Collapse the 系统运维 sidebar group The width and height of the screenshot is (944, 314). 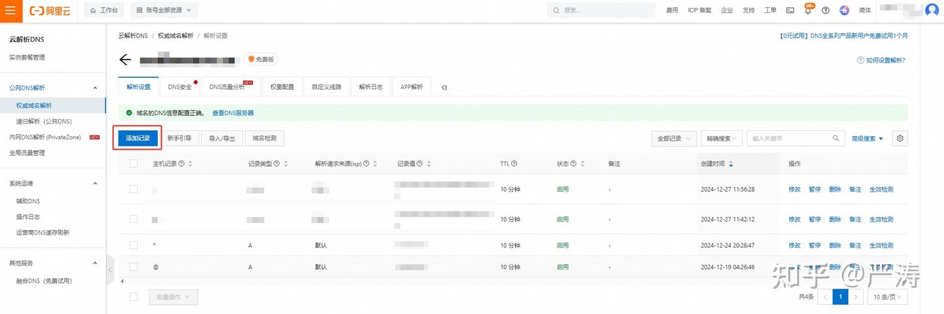(x=94, y=183)
